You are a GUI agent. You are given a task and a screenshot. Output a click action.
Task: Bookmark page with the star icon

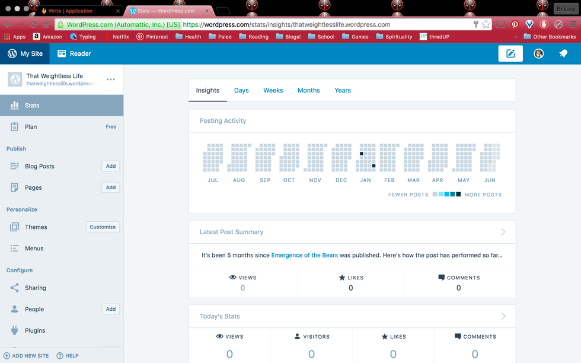point(486,24)
